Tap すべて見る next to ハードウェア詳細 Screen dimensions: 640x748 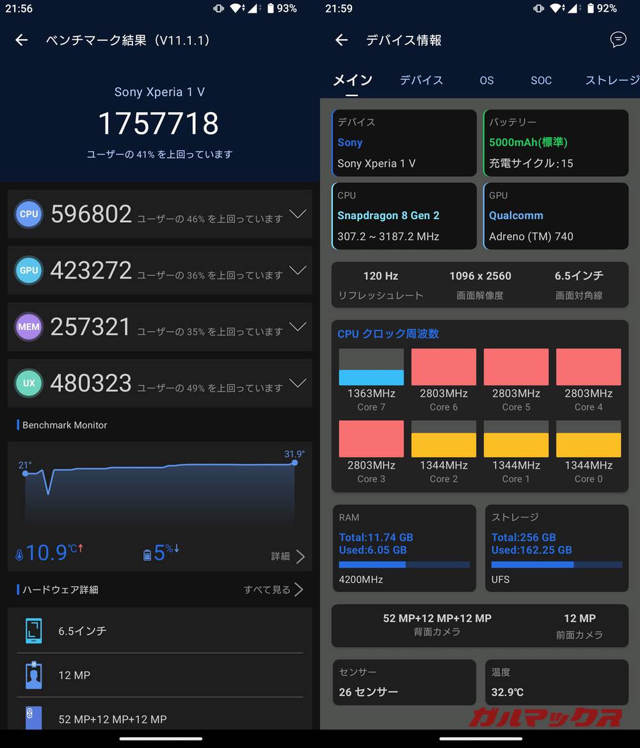pos(267,589)
